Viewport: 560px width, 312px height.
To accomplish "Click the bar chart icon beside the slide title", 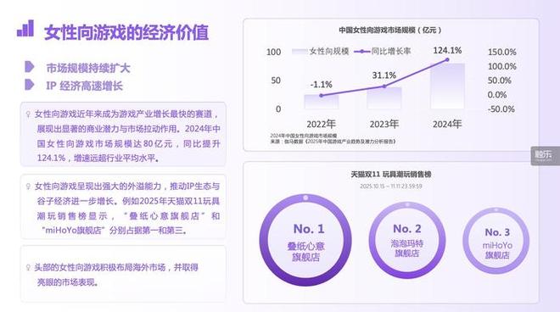I will (25, 28).
